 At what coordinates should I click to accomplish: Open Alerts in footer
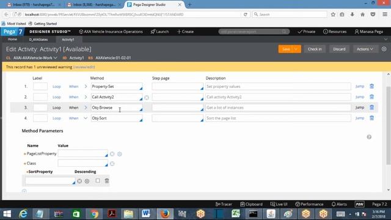pos(339,204)
